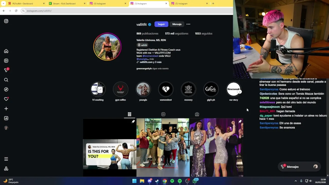Open the dashboard chart icon in sidebar
This screenshot has height=185, width=329.
tap(6, 118)
